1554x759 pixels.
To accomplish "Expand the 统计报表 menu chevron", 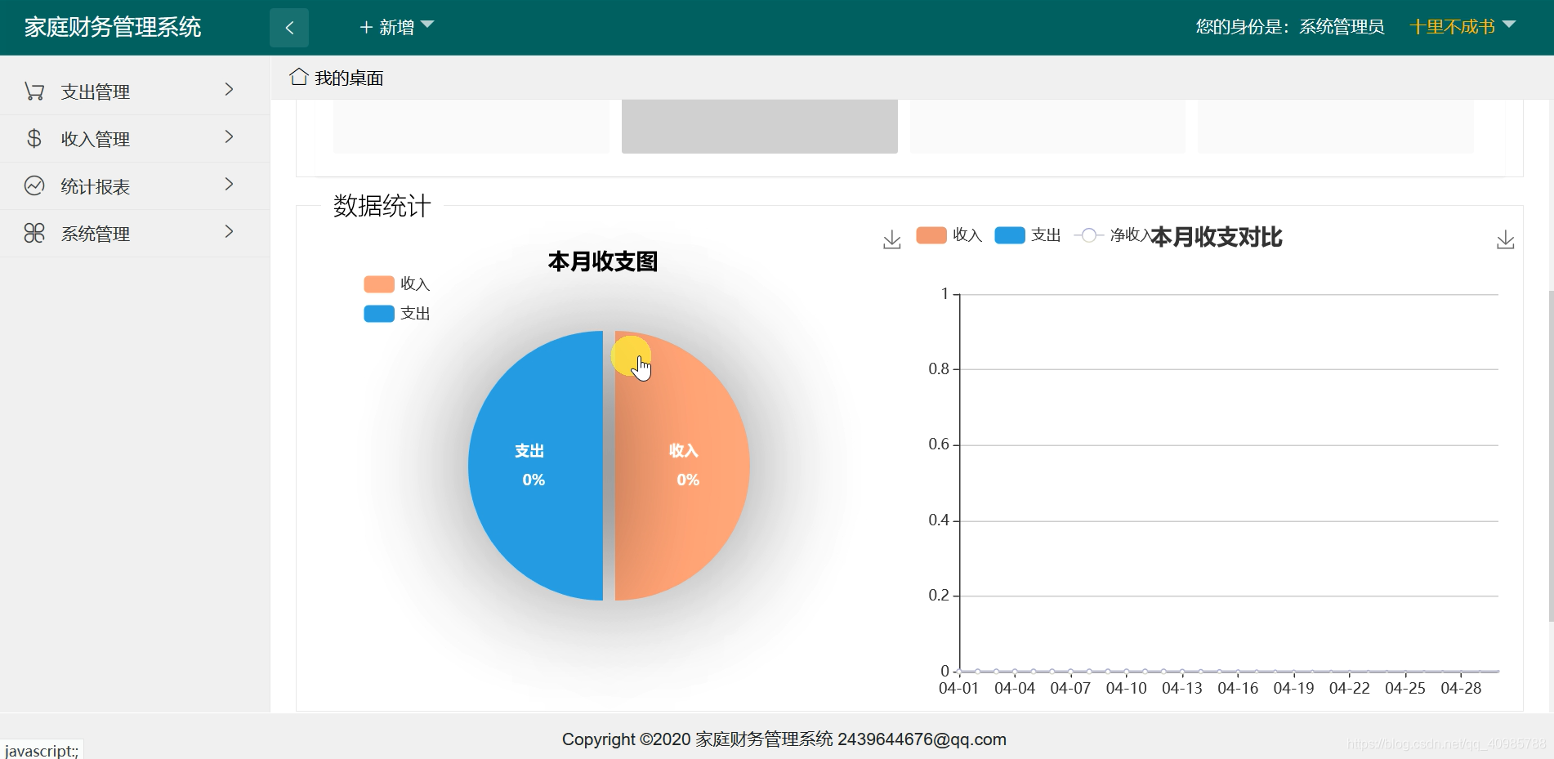I will click(x=230, y=185).
